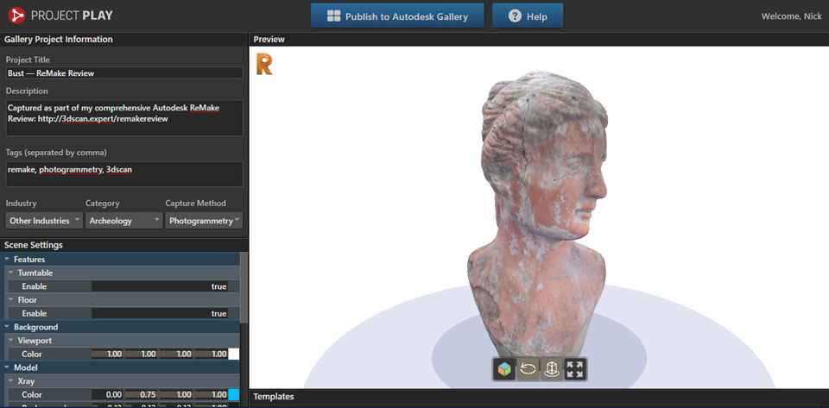
Task: Collapse the Background section
Action: [8, 328]
